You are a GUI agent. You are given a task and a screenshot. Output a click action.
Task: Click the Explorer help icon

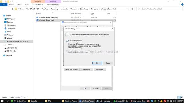(182, 5)
